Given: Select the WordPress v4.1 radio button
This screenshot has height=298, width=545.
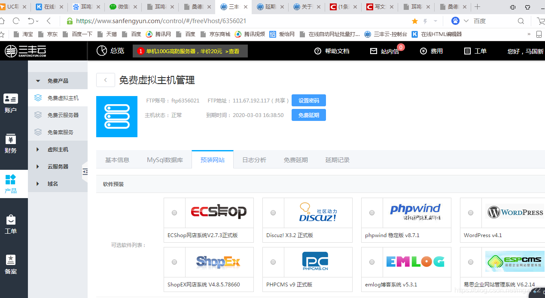Looking at the screenshot, I should point(471,213).
